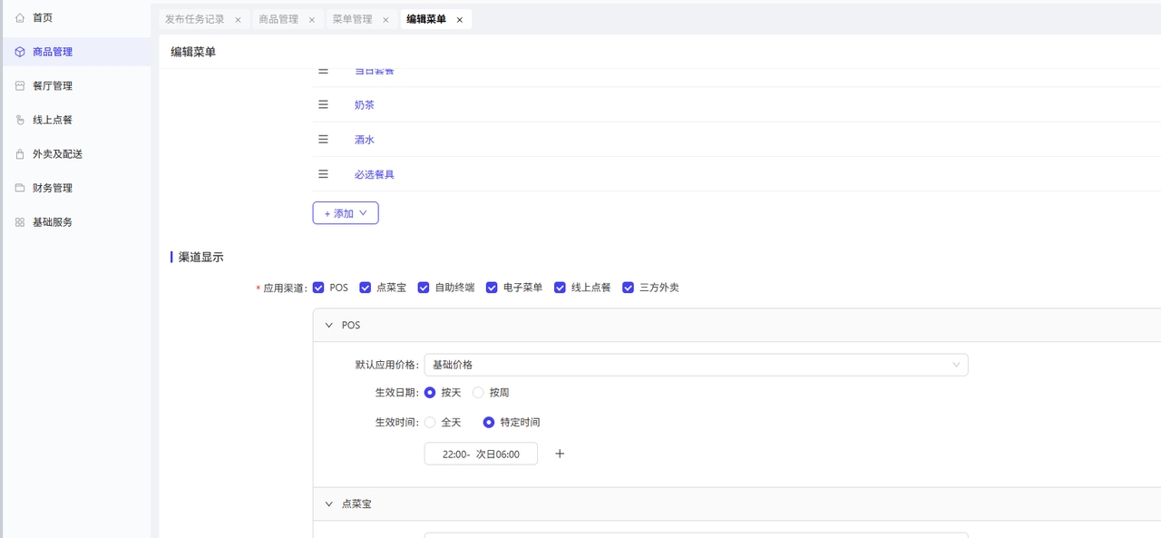Click the 财务管理 folder icon
Viewport: 1161px width, 538px height.
tap(20, 188)
